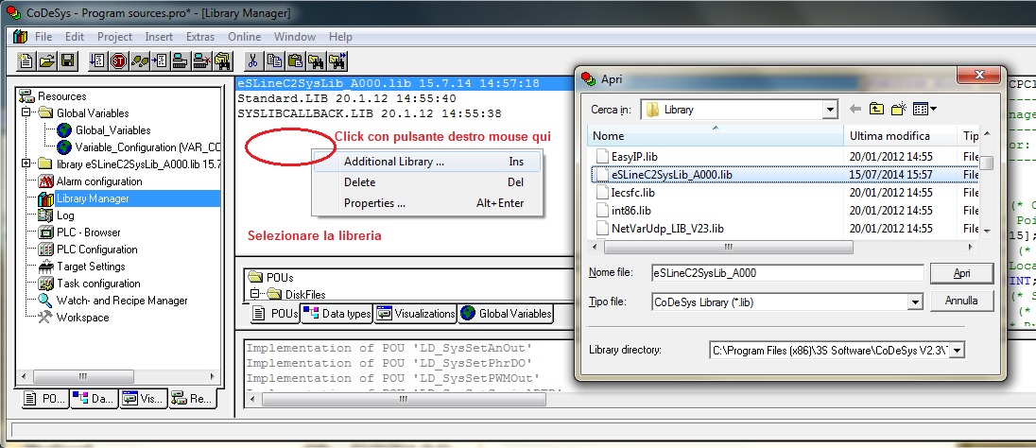Screen dimensions: 1036x448
Task: Click the Target Settings tree icon
Action: click(45, 267)
